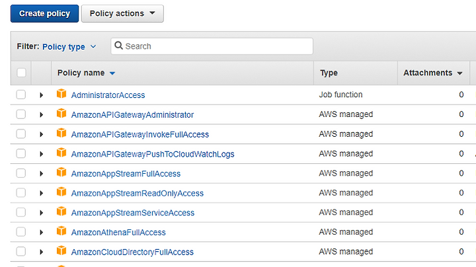Expand the AmazonAPIGatewayAdministrator row details
The image size is (476, 267).
[x=42, y=115]
